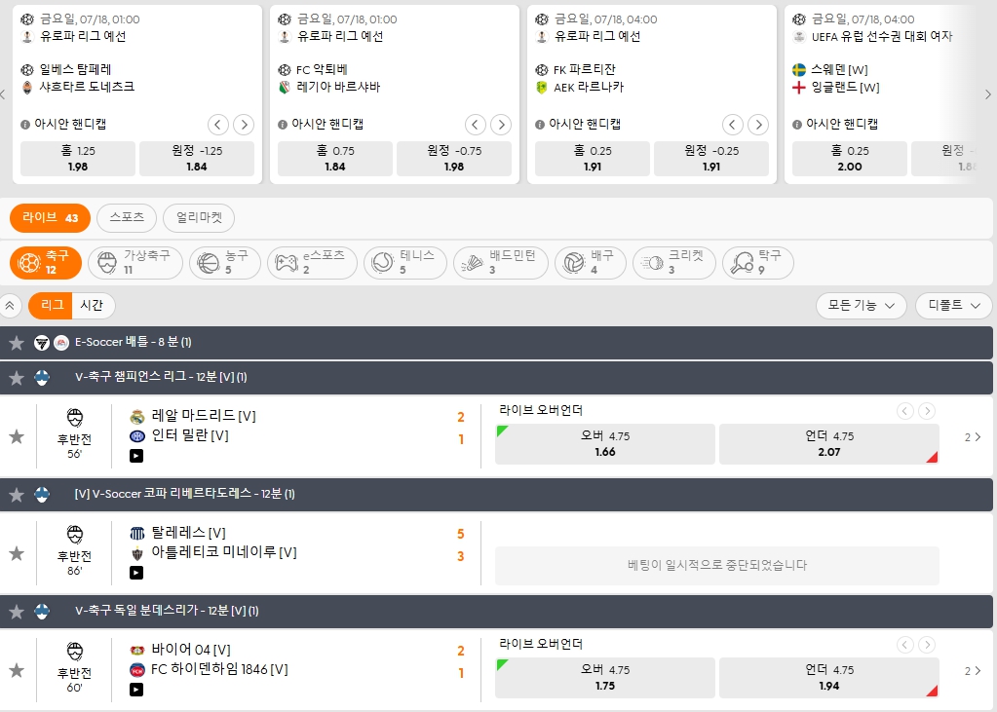Screen dimensions: 997x712
Task: Open the live stream icon for 레알 마드리드 match
Action: tap(136, 456)
